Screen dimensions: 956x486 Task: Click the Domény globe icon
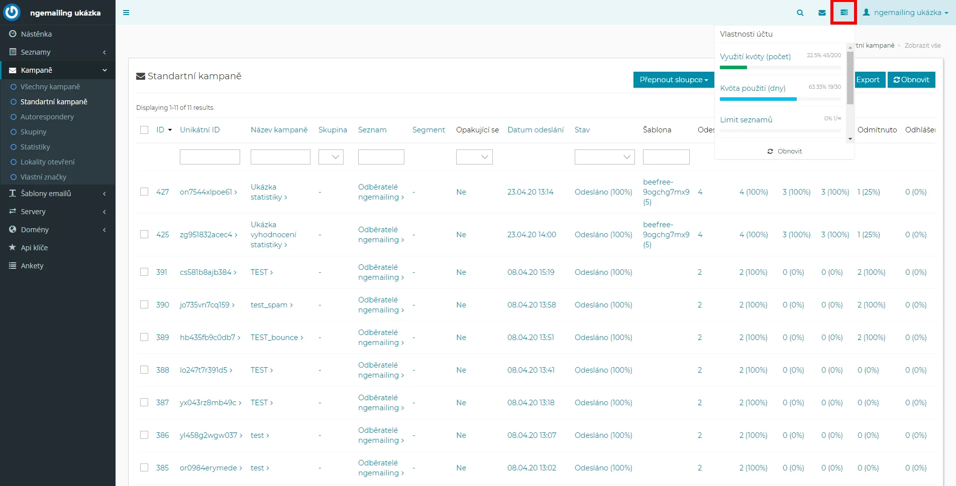pos(13,230)
